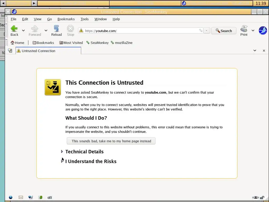Click the taskbar right scroll arrow
The image size is (269, 202).
(34, 3)
